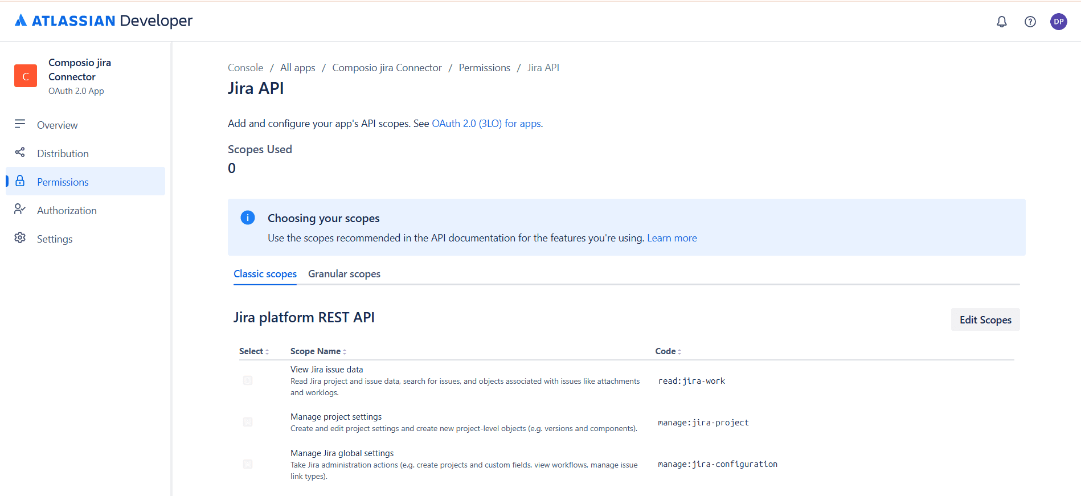Screen dimensions: 1081x496
Task: Go to All apps in breadcrumb
Action: [297, 68]
